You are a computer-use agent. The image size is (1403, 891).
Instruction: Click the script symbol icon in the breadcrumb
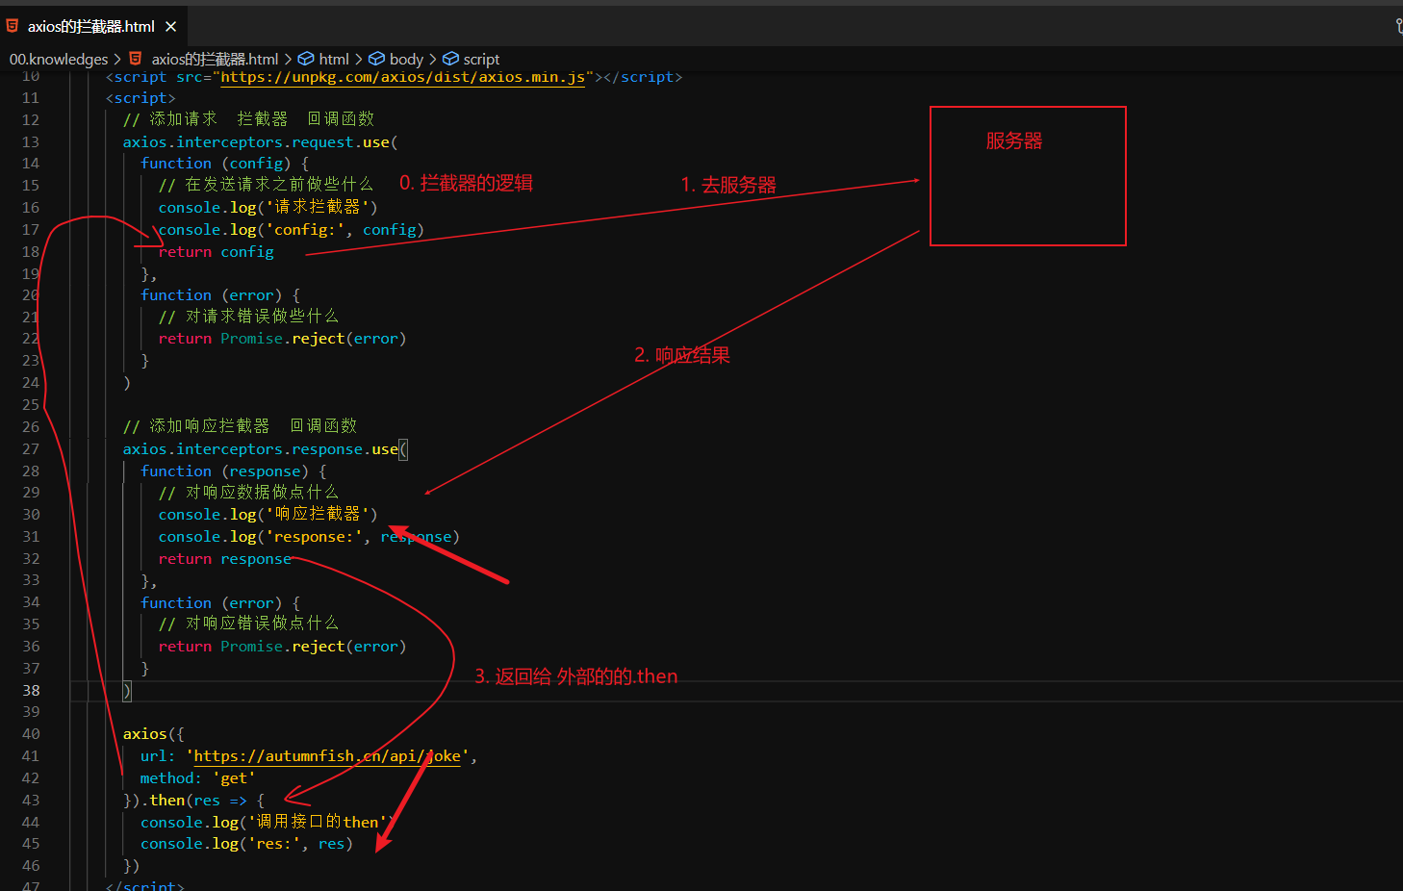(450, 59)
